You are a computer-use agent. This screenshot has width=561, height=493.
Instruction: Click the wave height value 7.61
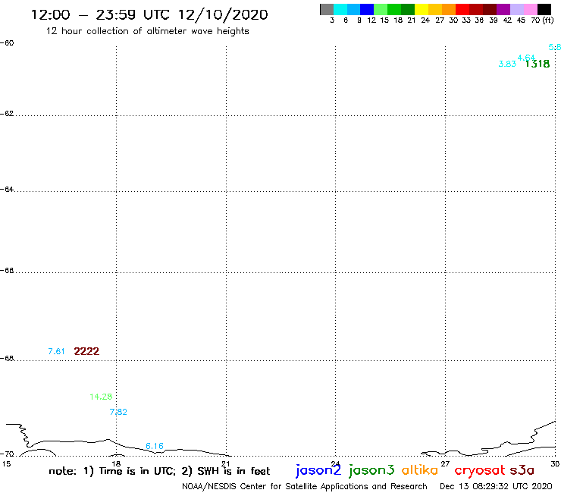click(56, 351)
